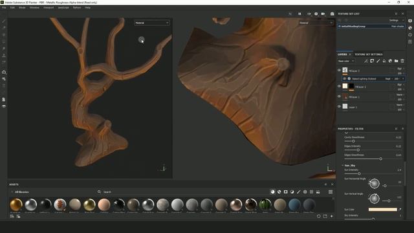Hide Layer 1 with eye icon
This screenshot has height=233, width=414.
[339, 106]
